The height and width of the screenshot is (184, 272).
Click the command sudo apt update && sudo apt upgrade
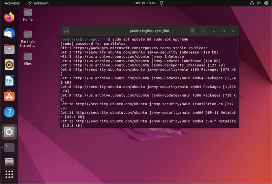(150, 39)
